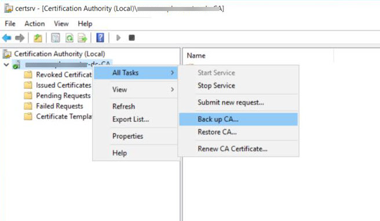Viewport: 380px width, 221px height.
Task: Click the Forward arrow toolbar icon
Action: coord(20,38)
